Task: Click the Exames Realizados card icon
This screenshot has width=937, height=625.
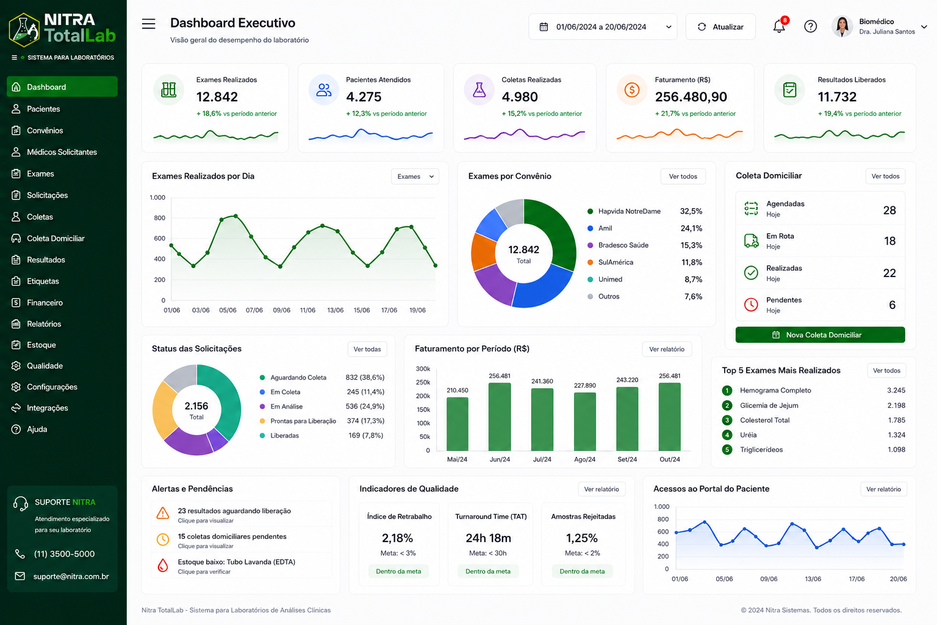Action: 169,90
